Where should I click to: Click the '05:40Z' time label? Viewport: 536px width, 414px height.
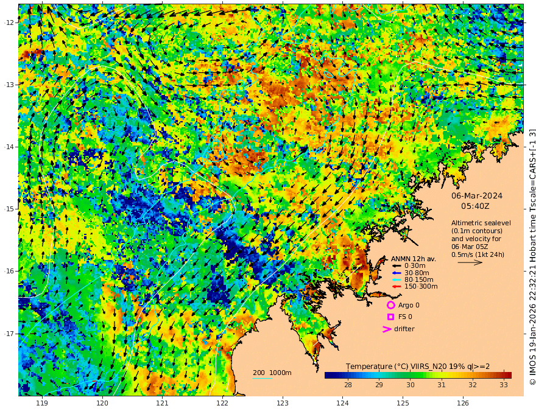(475, 206)
